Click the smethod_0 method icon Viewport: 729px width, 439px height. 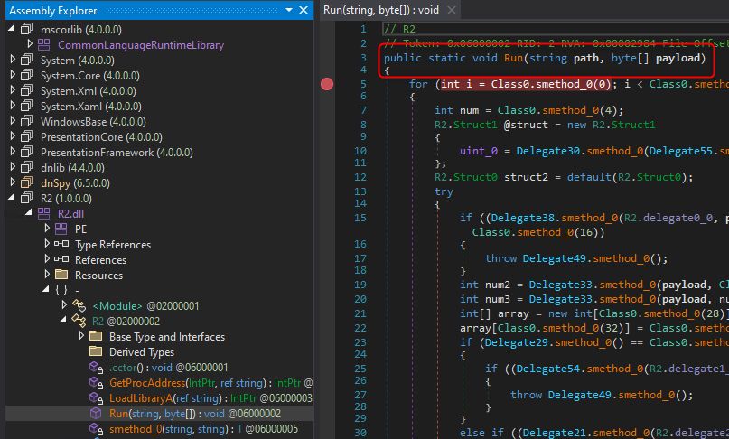click(97, 429)
